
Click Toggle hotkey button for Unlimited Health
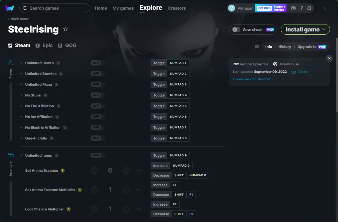point(159,63)
